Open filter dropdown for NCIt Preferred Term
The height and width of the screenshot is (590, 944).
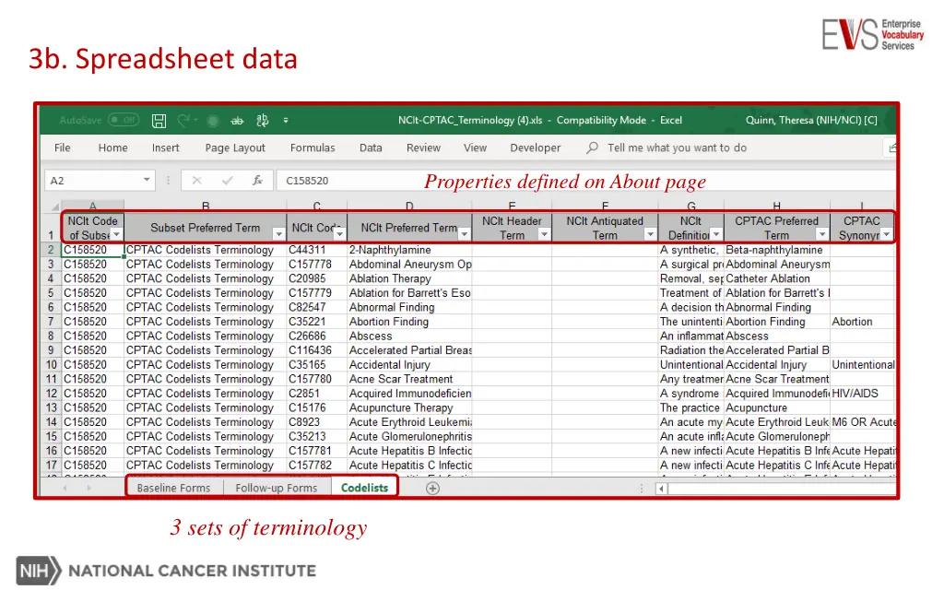click(x=463, y=235)
